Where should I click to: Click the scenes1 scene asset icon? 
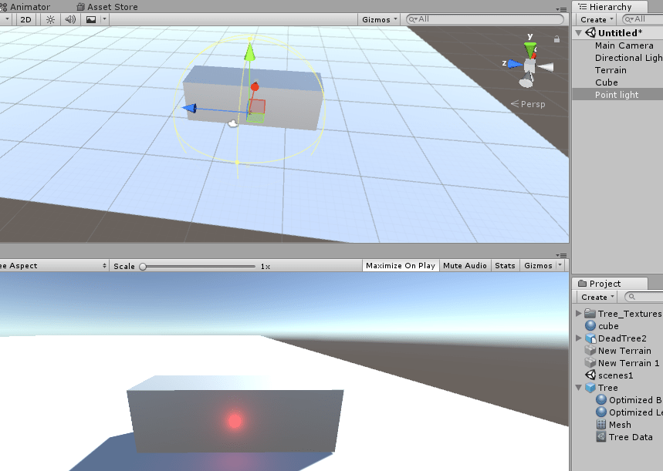point(590,375)
